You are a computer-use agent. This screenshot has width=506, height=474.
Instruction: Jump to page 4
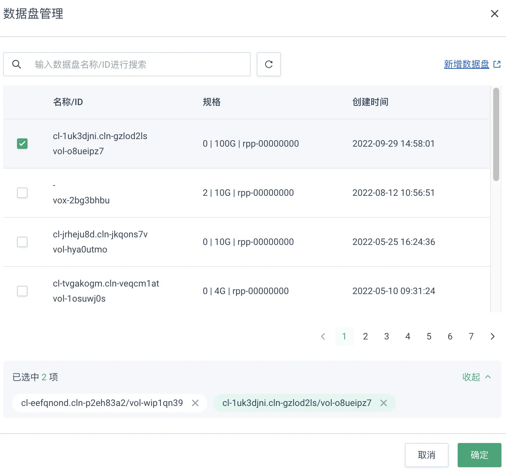tap(408, 336)
